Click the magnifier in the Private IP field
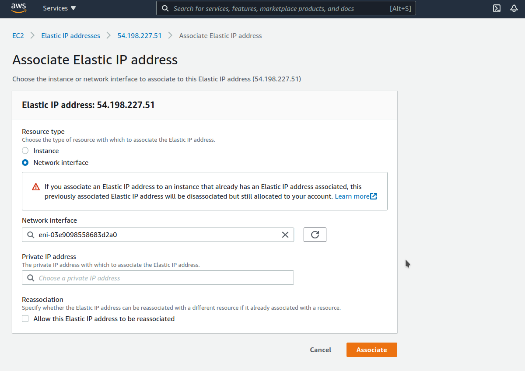The image size is (525, 371). [30, 277]
